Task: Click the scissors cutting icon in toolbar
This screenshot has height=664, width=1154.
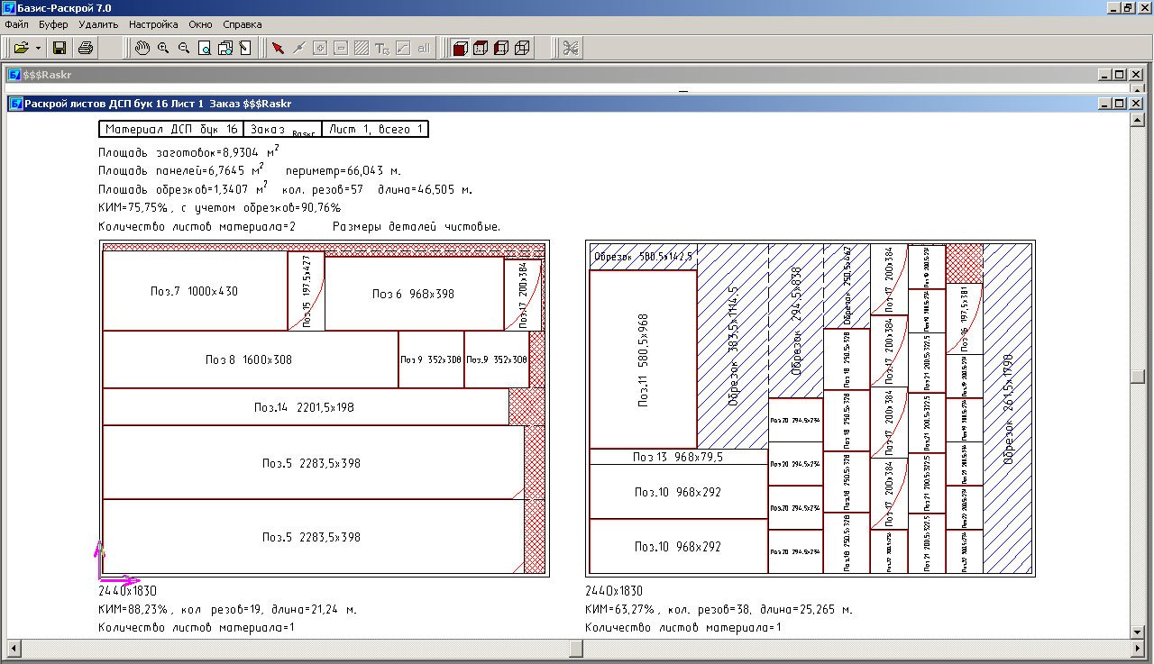Action: pyautogui.click(x=570, y=48)
